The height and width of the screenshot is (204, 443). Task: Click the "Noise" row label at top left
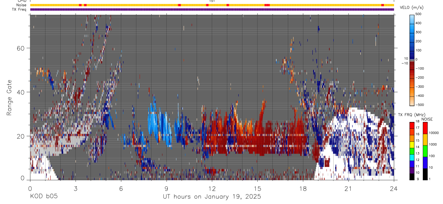pos(22,5)
